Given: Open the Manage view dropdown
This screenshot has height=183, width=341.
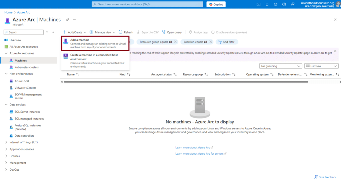Looking at the screenshot, I should pos(103,32).
